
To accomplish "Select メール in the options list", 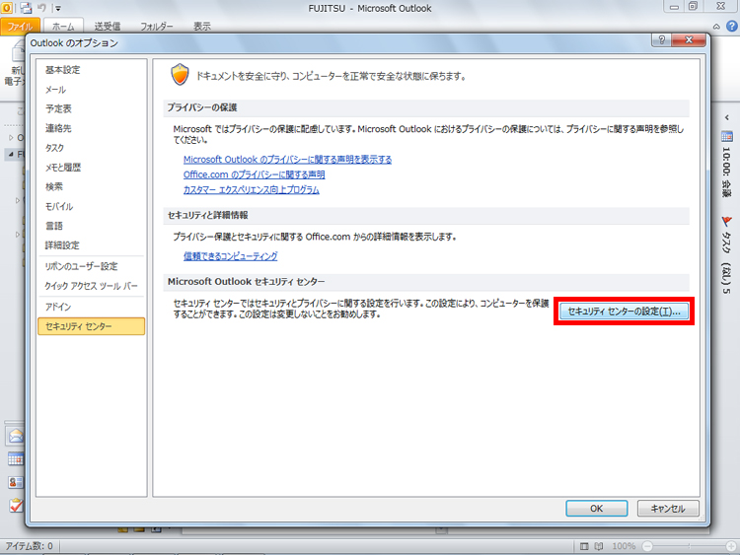I will point(92,90).
